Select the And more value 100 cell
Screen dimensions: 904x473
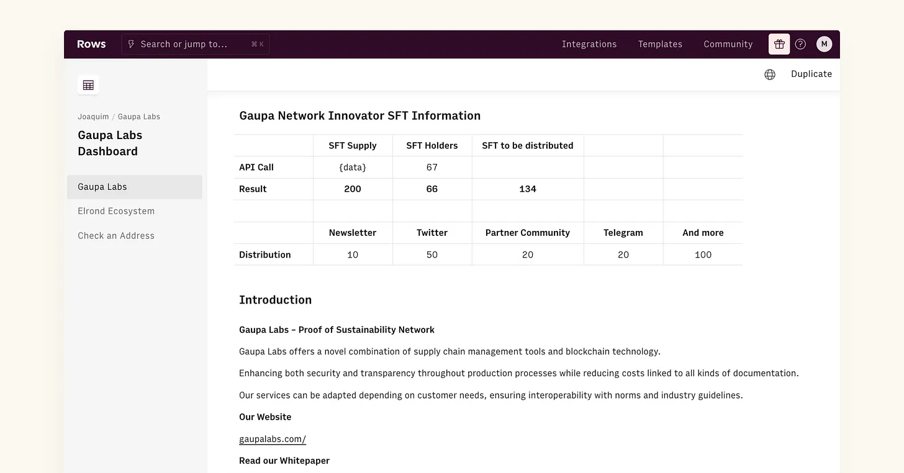703,255
